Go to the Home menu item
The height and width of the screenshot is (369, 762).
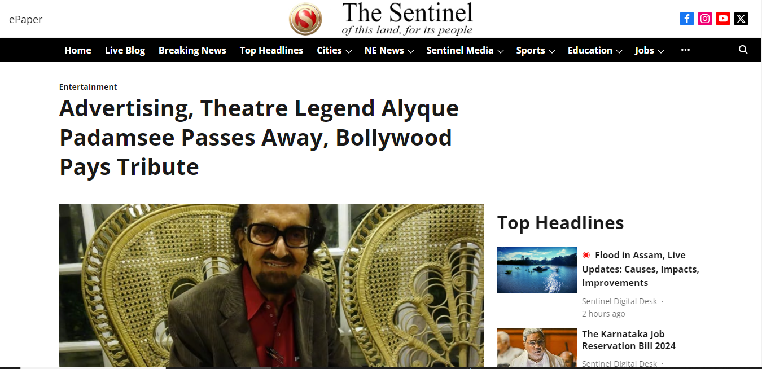[78, 50]
